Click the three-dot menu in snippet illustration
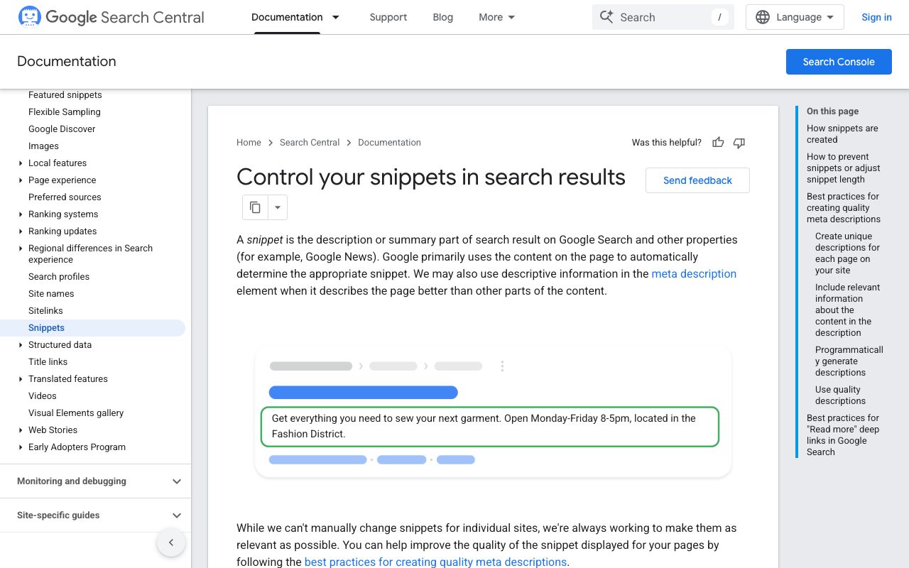 coord(502,366)
